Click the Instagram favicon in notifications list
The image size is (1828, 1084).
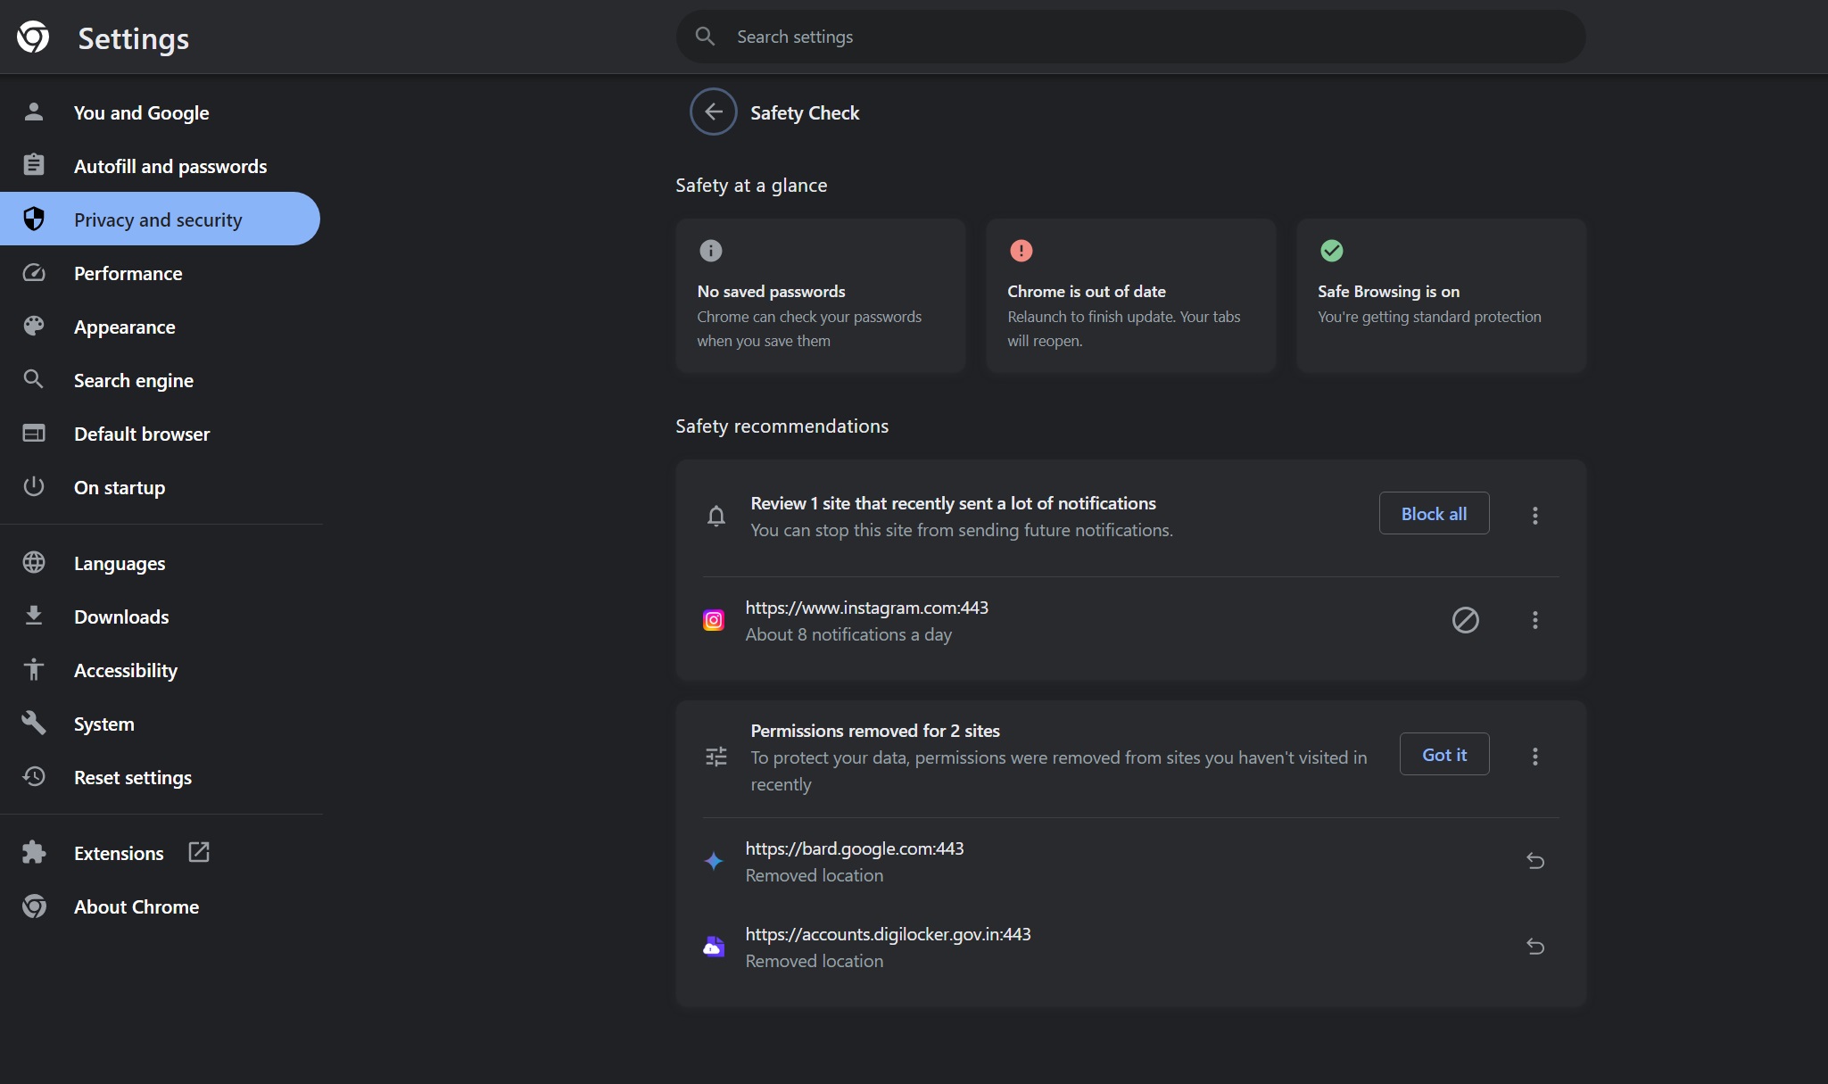pyautogui.click(x=713, y=620)
